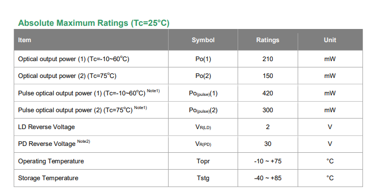
Task: Click the LD Reverse Voltage row label
Action: 46,127
